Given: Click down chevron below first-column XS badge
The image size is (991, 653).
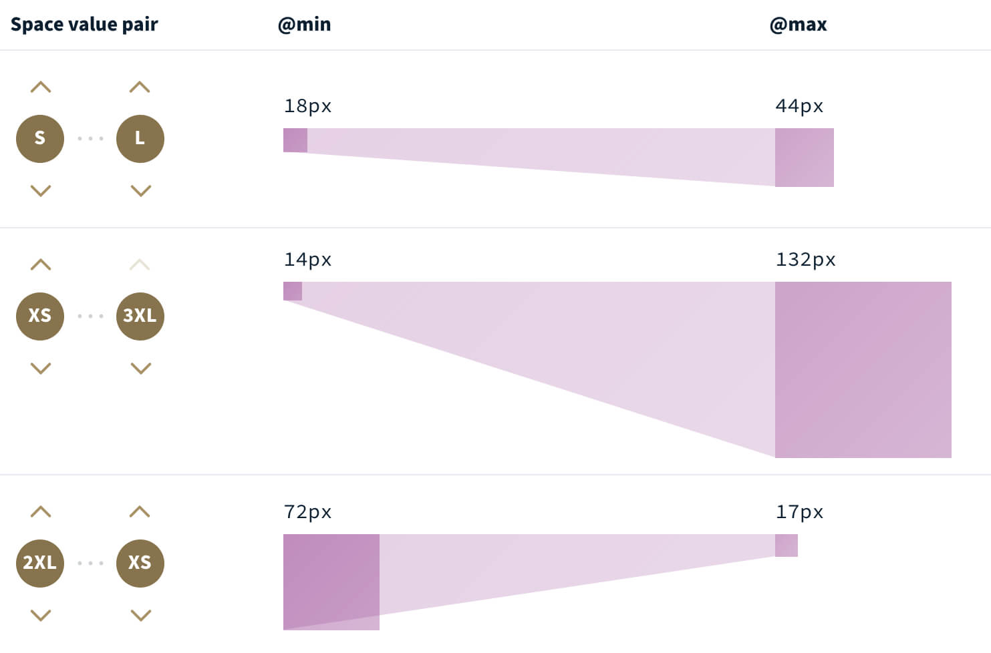Looking at the screenshot, I should pyautogui.click(x=41, y=369).
